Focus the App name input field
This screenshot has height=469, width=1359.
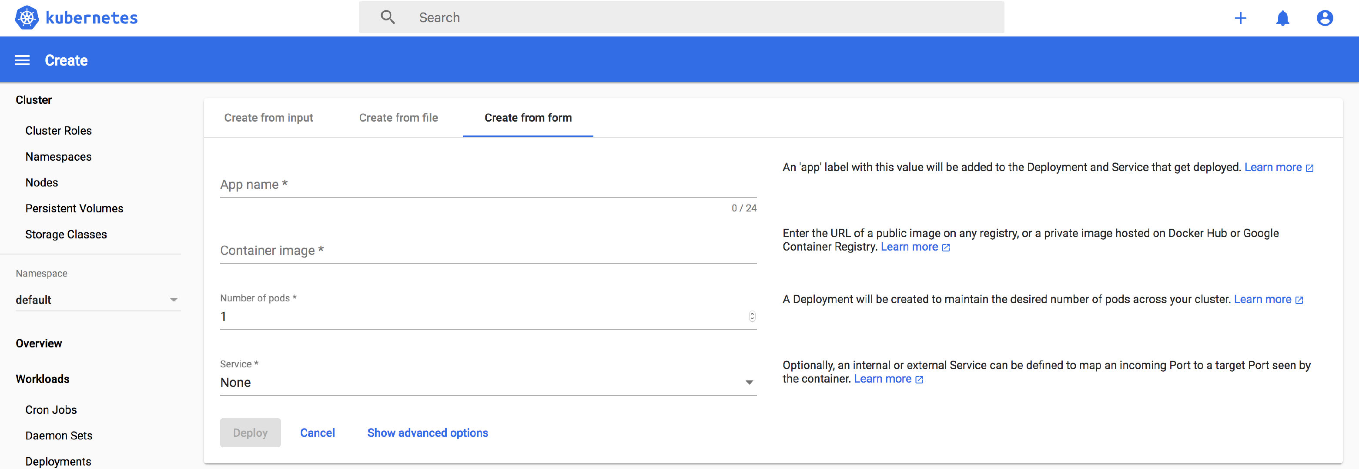[488, 185]
